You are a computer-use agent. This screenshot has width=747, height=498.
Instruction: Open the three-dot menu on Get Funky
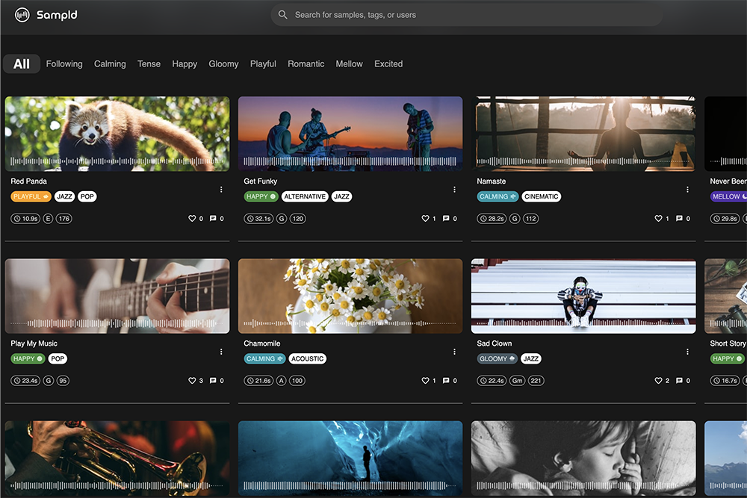[454, 190]
